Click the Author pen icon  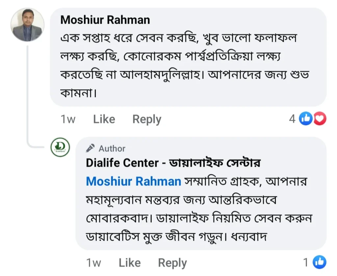pyautogui.click(x=90, y=149)
